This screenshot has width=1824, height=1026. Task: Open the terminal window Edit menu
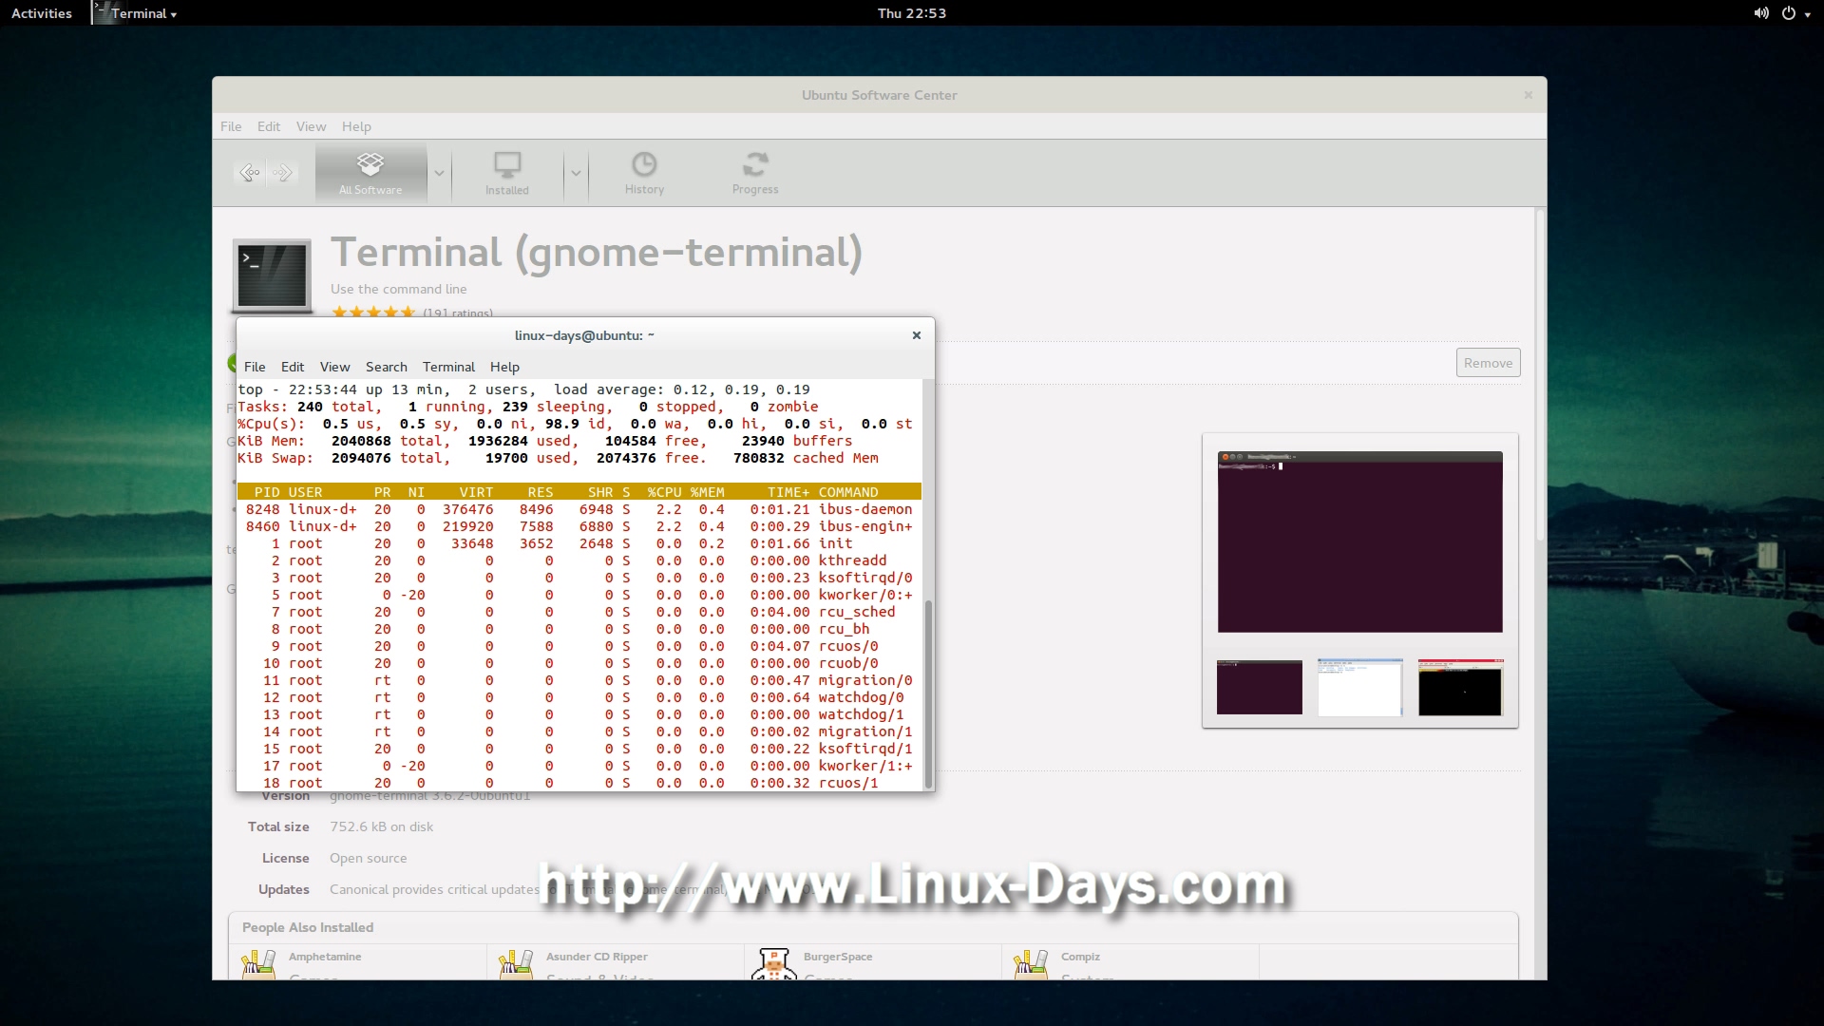293,367
